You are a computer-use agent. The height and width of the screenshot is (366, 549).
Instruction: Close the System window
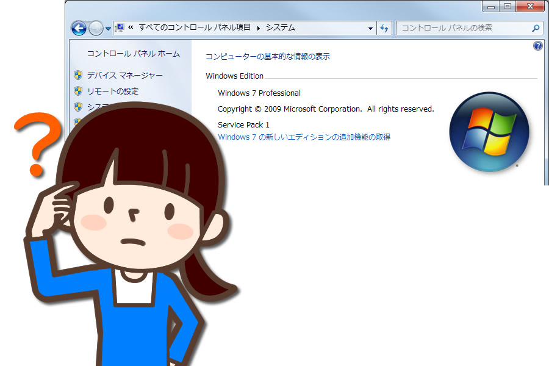tap(530, 6)
